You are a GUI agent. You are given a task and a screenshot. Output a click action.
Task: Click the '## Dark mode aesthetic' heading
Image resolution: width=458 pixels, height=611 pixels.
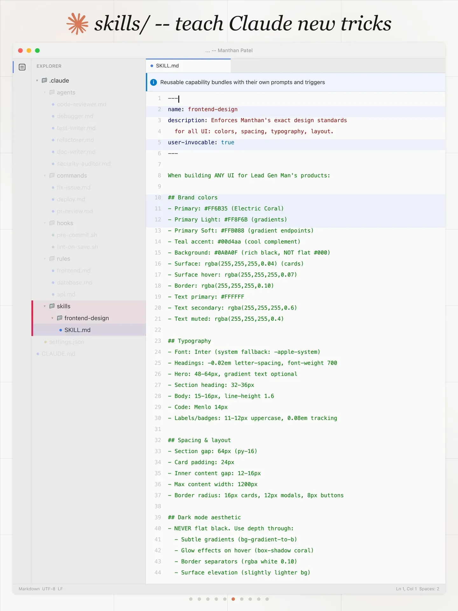coord(205,517)
